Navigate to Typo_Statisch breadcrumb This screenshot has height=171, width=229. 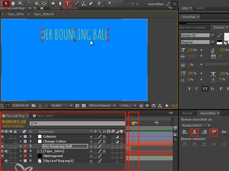pos(44,14)
